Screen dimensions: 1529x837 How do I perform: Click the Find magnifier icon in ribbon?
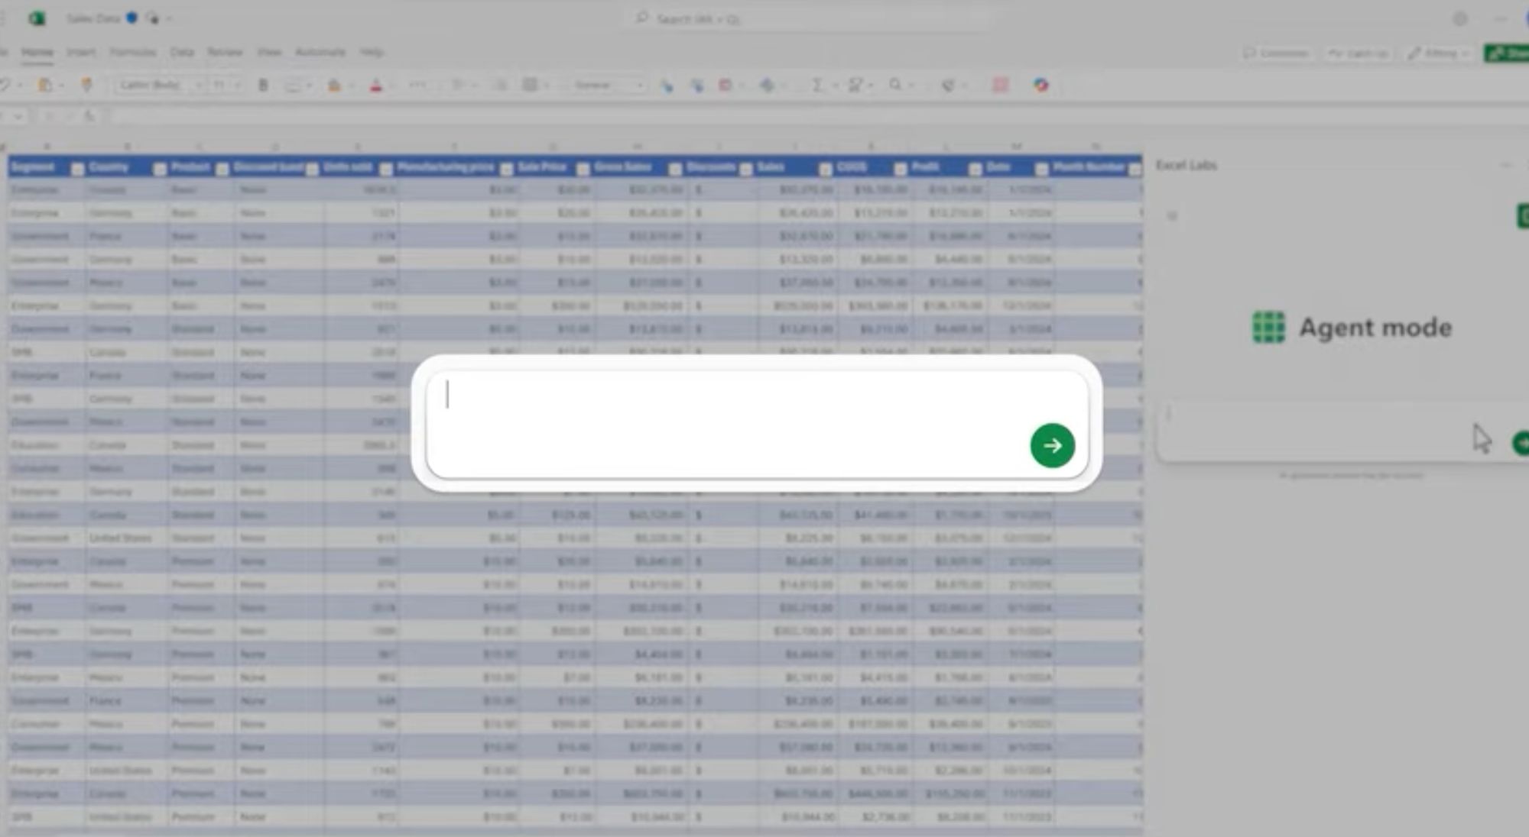coord(895,85)
